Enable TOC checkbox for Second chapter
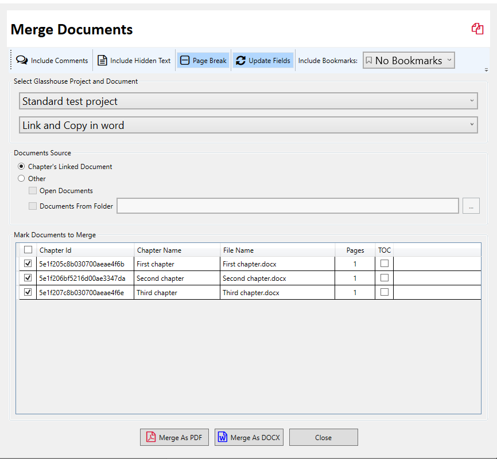497x459 pixels. point(385,277)
